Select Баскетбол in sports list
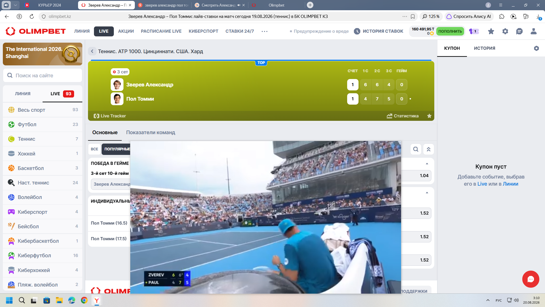Screen dimensions: 545x307 (43, 168)
